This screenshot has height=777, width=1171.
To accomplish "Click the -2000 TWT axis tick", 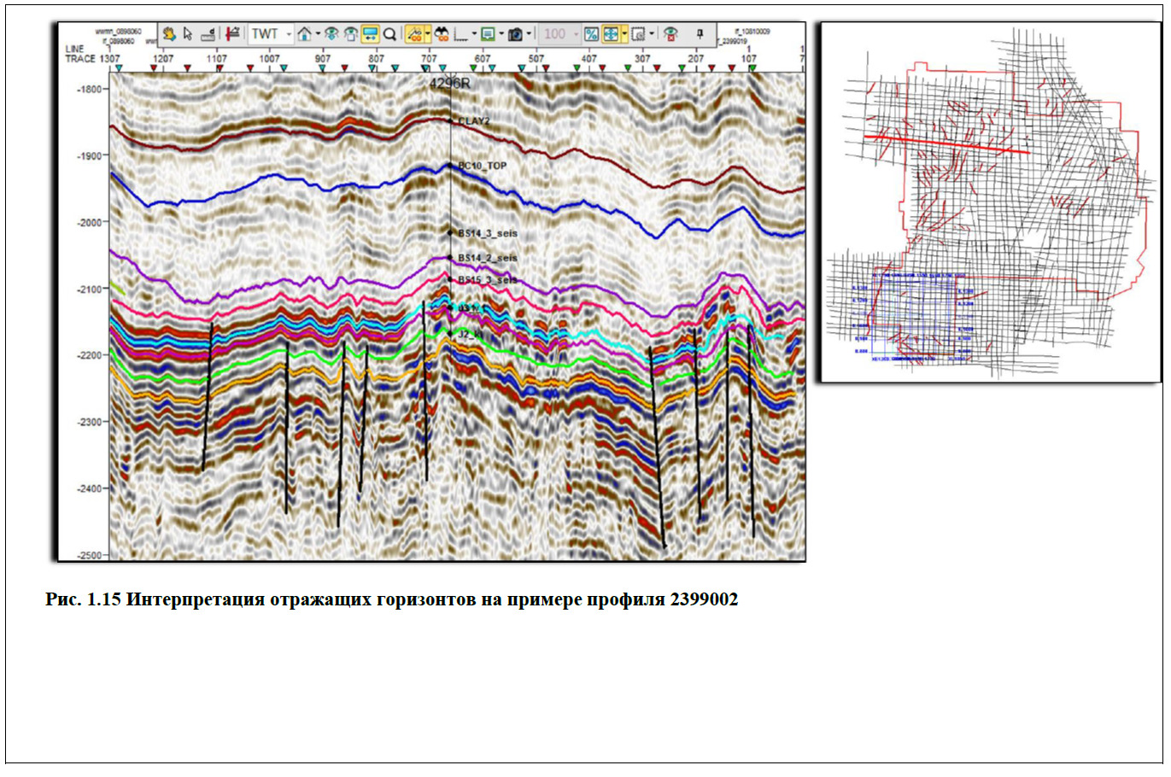I will (x=89, y=222).
